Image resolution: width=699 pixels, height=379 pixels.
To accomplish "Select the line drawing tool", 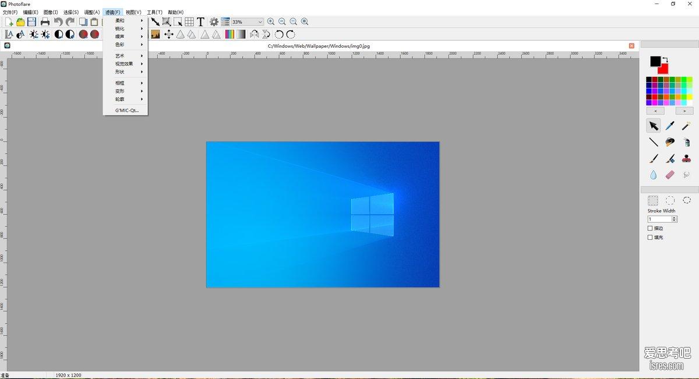I will pos(654,142).
